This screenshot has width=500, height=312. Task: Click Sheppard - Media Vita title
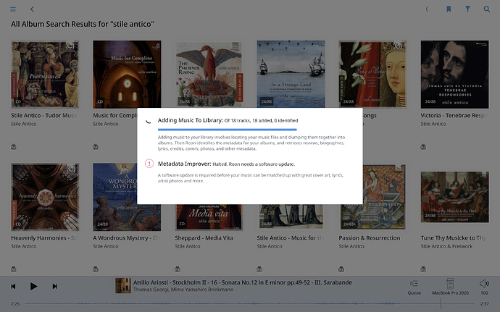204,237
